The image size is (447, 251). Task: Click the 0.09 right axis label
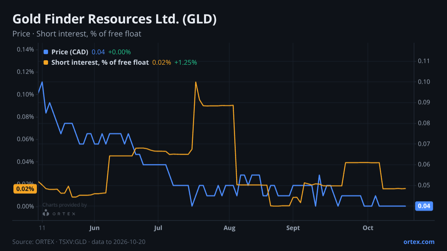[424, 102]
